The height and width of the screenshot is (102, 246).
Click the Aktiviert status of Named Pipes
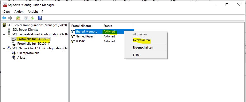pyautogui.click(x=109, y=36)
